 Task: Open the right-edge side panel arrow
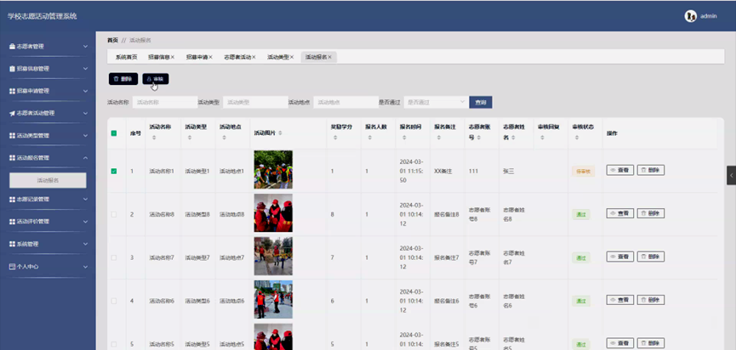(731, 175)
